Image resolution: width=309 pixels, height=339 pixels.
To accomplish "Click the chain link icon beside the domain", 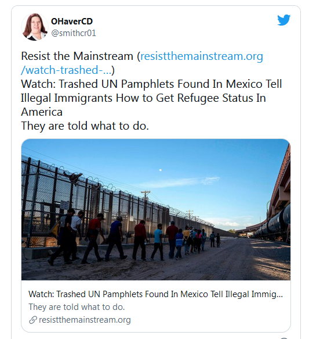I will click(33, 320).
